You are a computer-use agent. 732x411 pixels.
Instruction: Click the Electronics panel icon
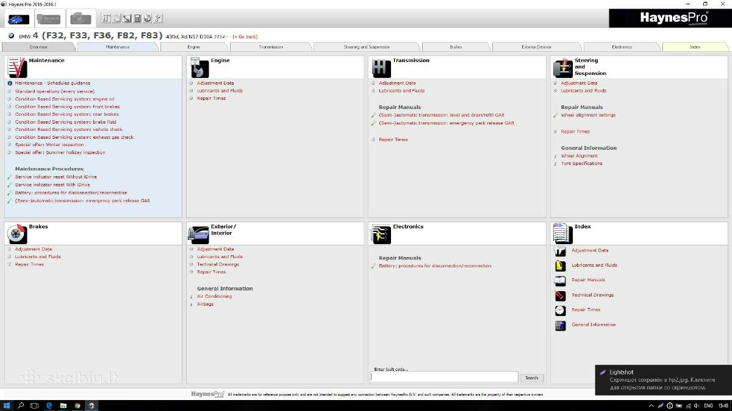pos(381,233)
